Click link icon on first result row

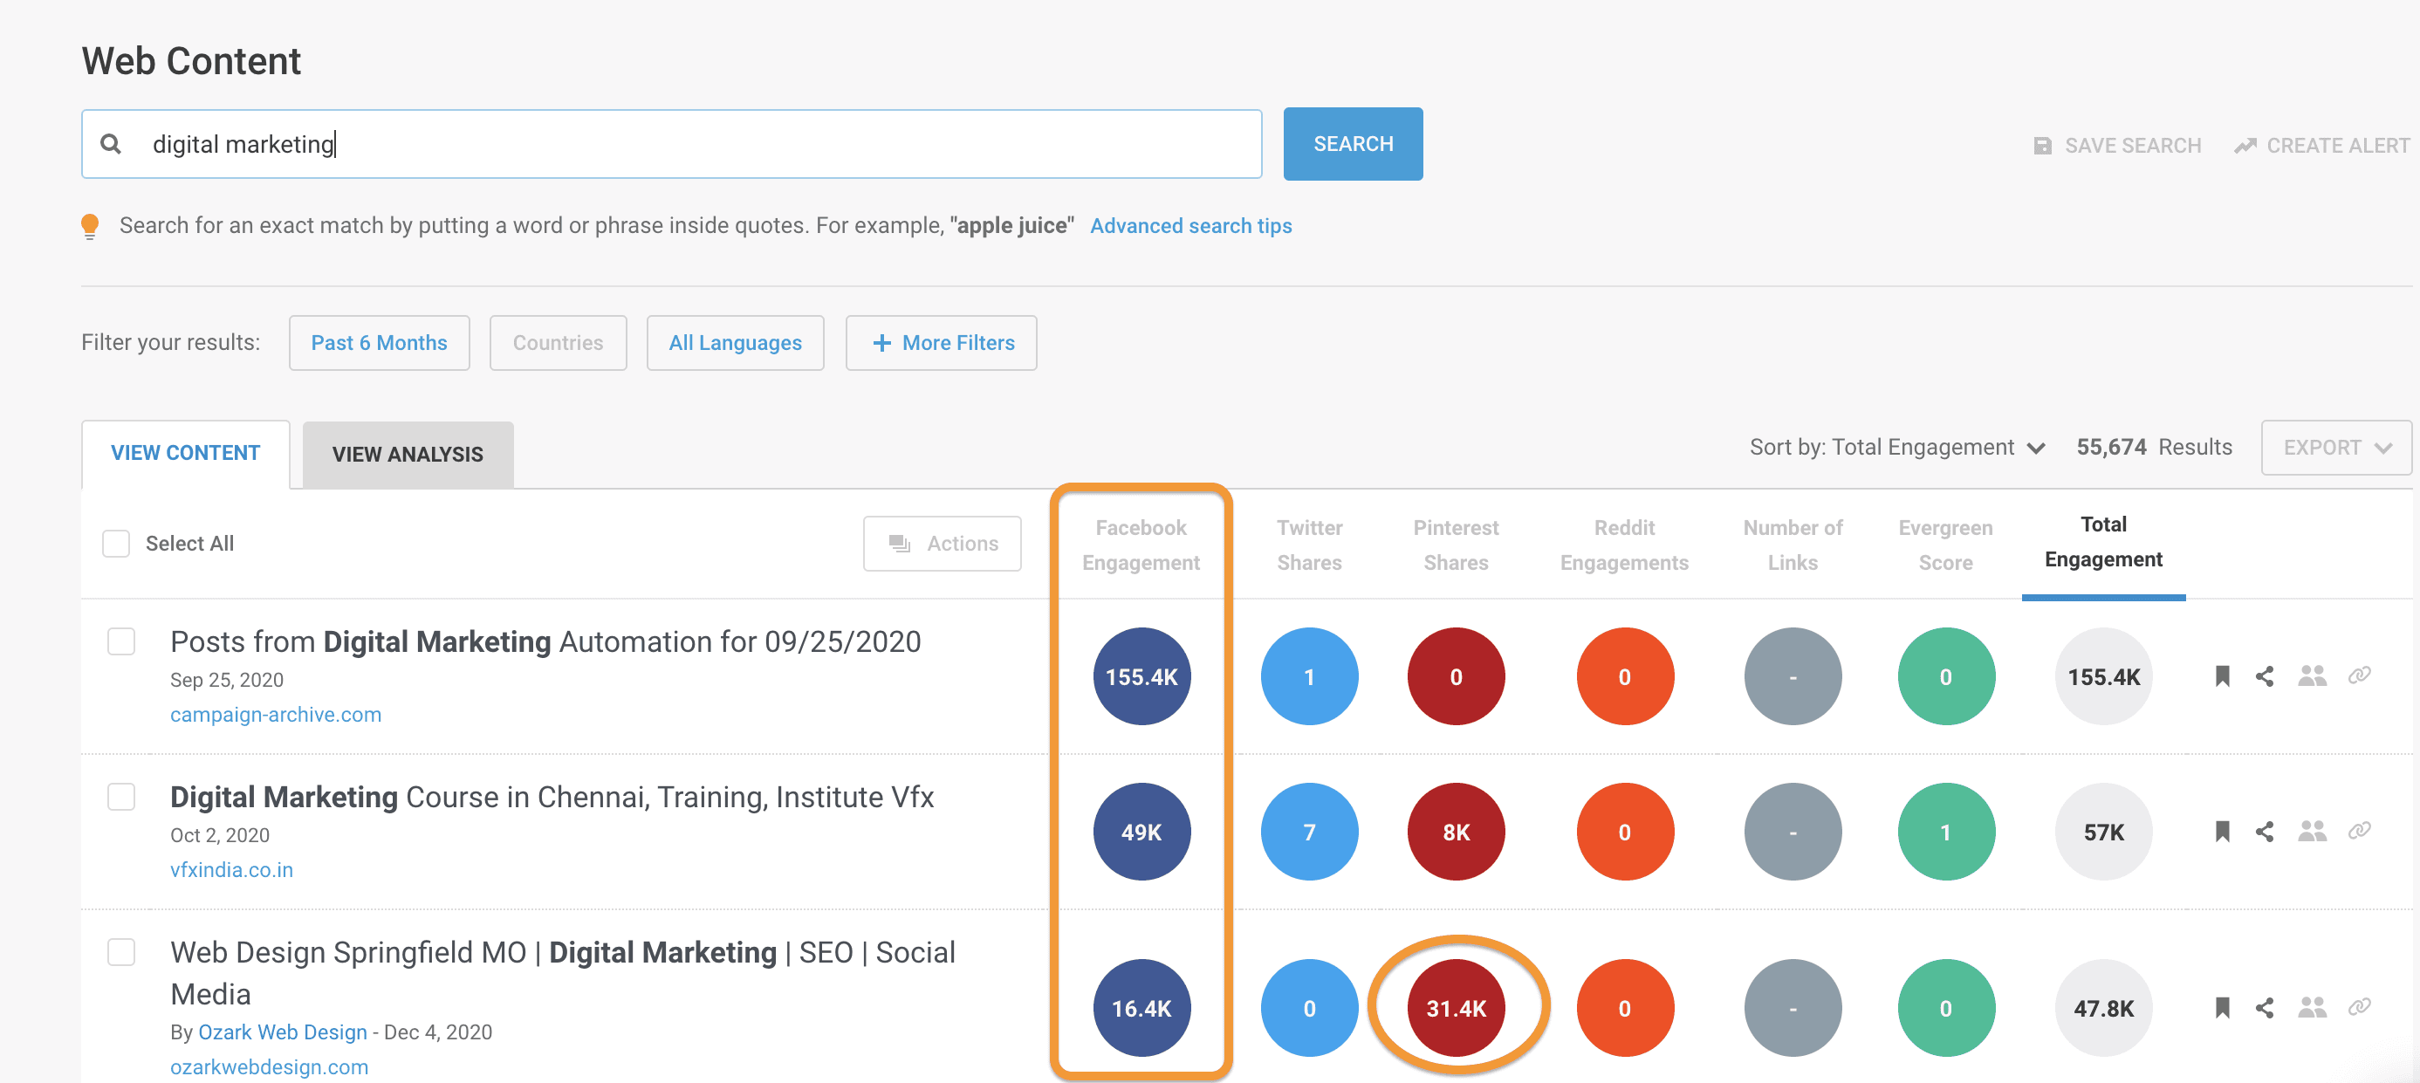[2359, 676]
